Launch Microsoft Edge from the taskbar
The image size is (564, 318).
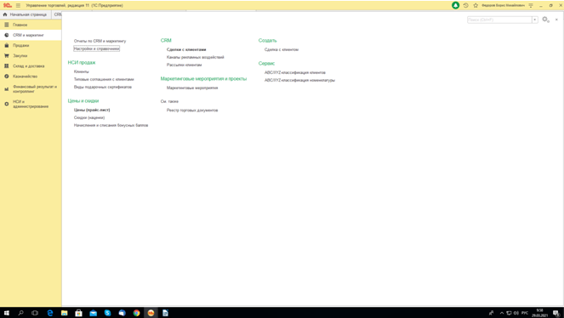point(49,313)
